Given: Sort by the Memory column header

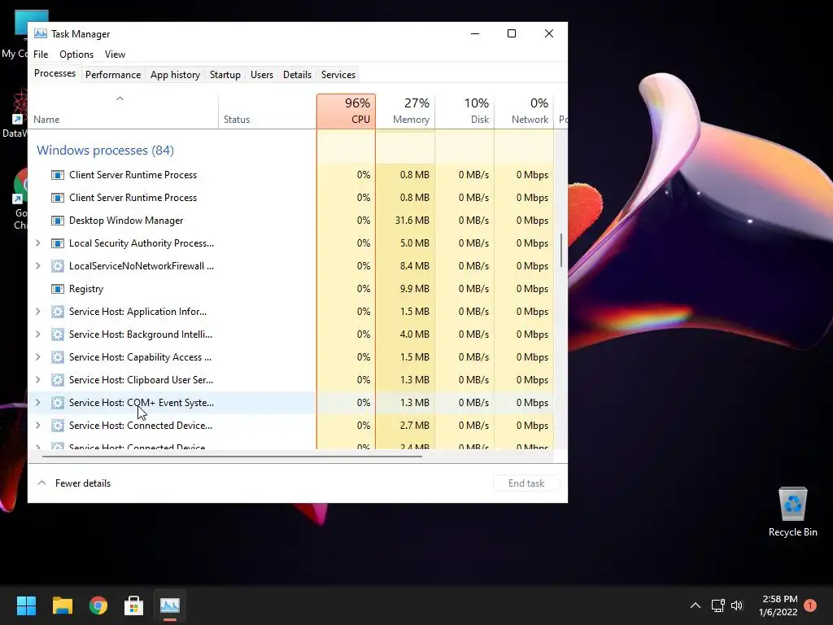Looking at the screenshot, I should (405, 111).
